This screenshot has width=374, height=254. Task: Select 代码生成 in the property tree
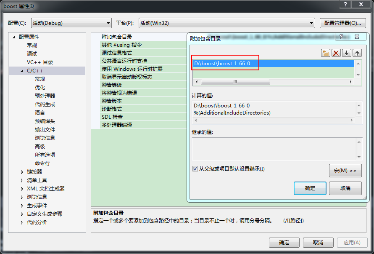tap(45, 104)
